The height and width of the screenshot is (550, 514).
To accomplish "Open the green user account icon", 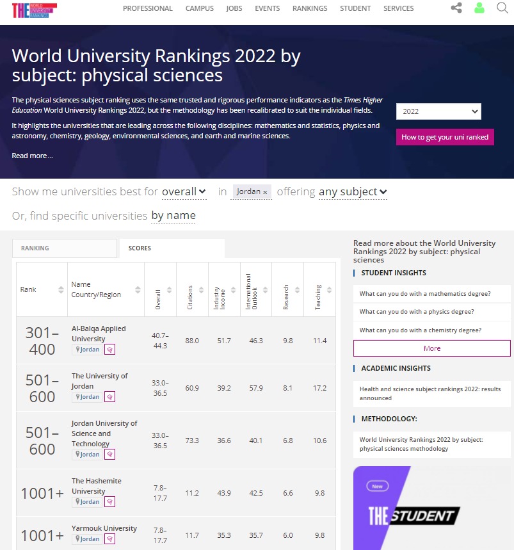I will pos(479,8).
